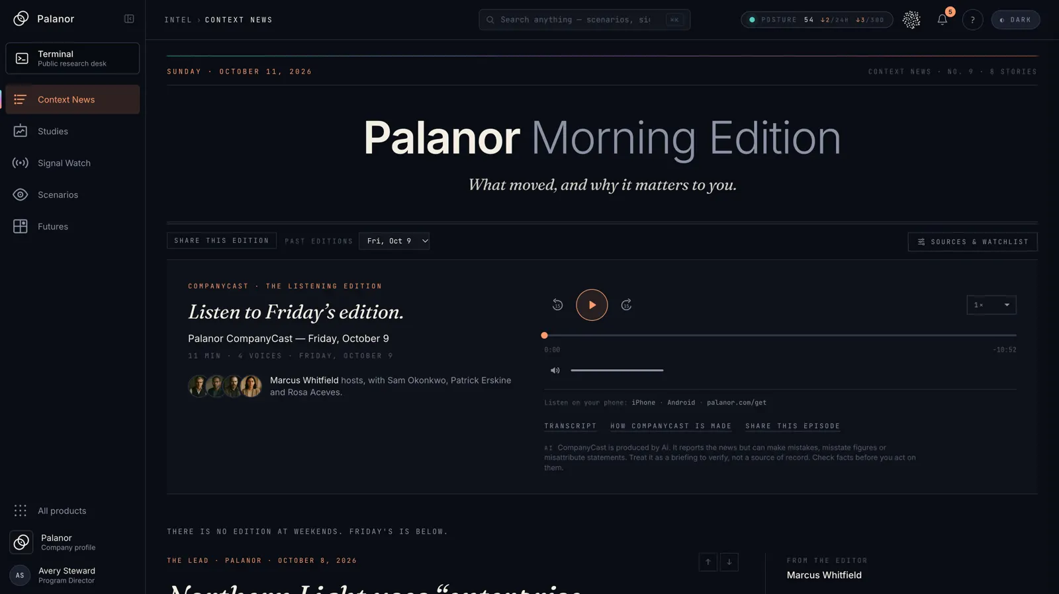Mute the CompanyCast volume speaker
1059x594 pixels.
[555, 370]
